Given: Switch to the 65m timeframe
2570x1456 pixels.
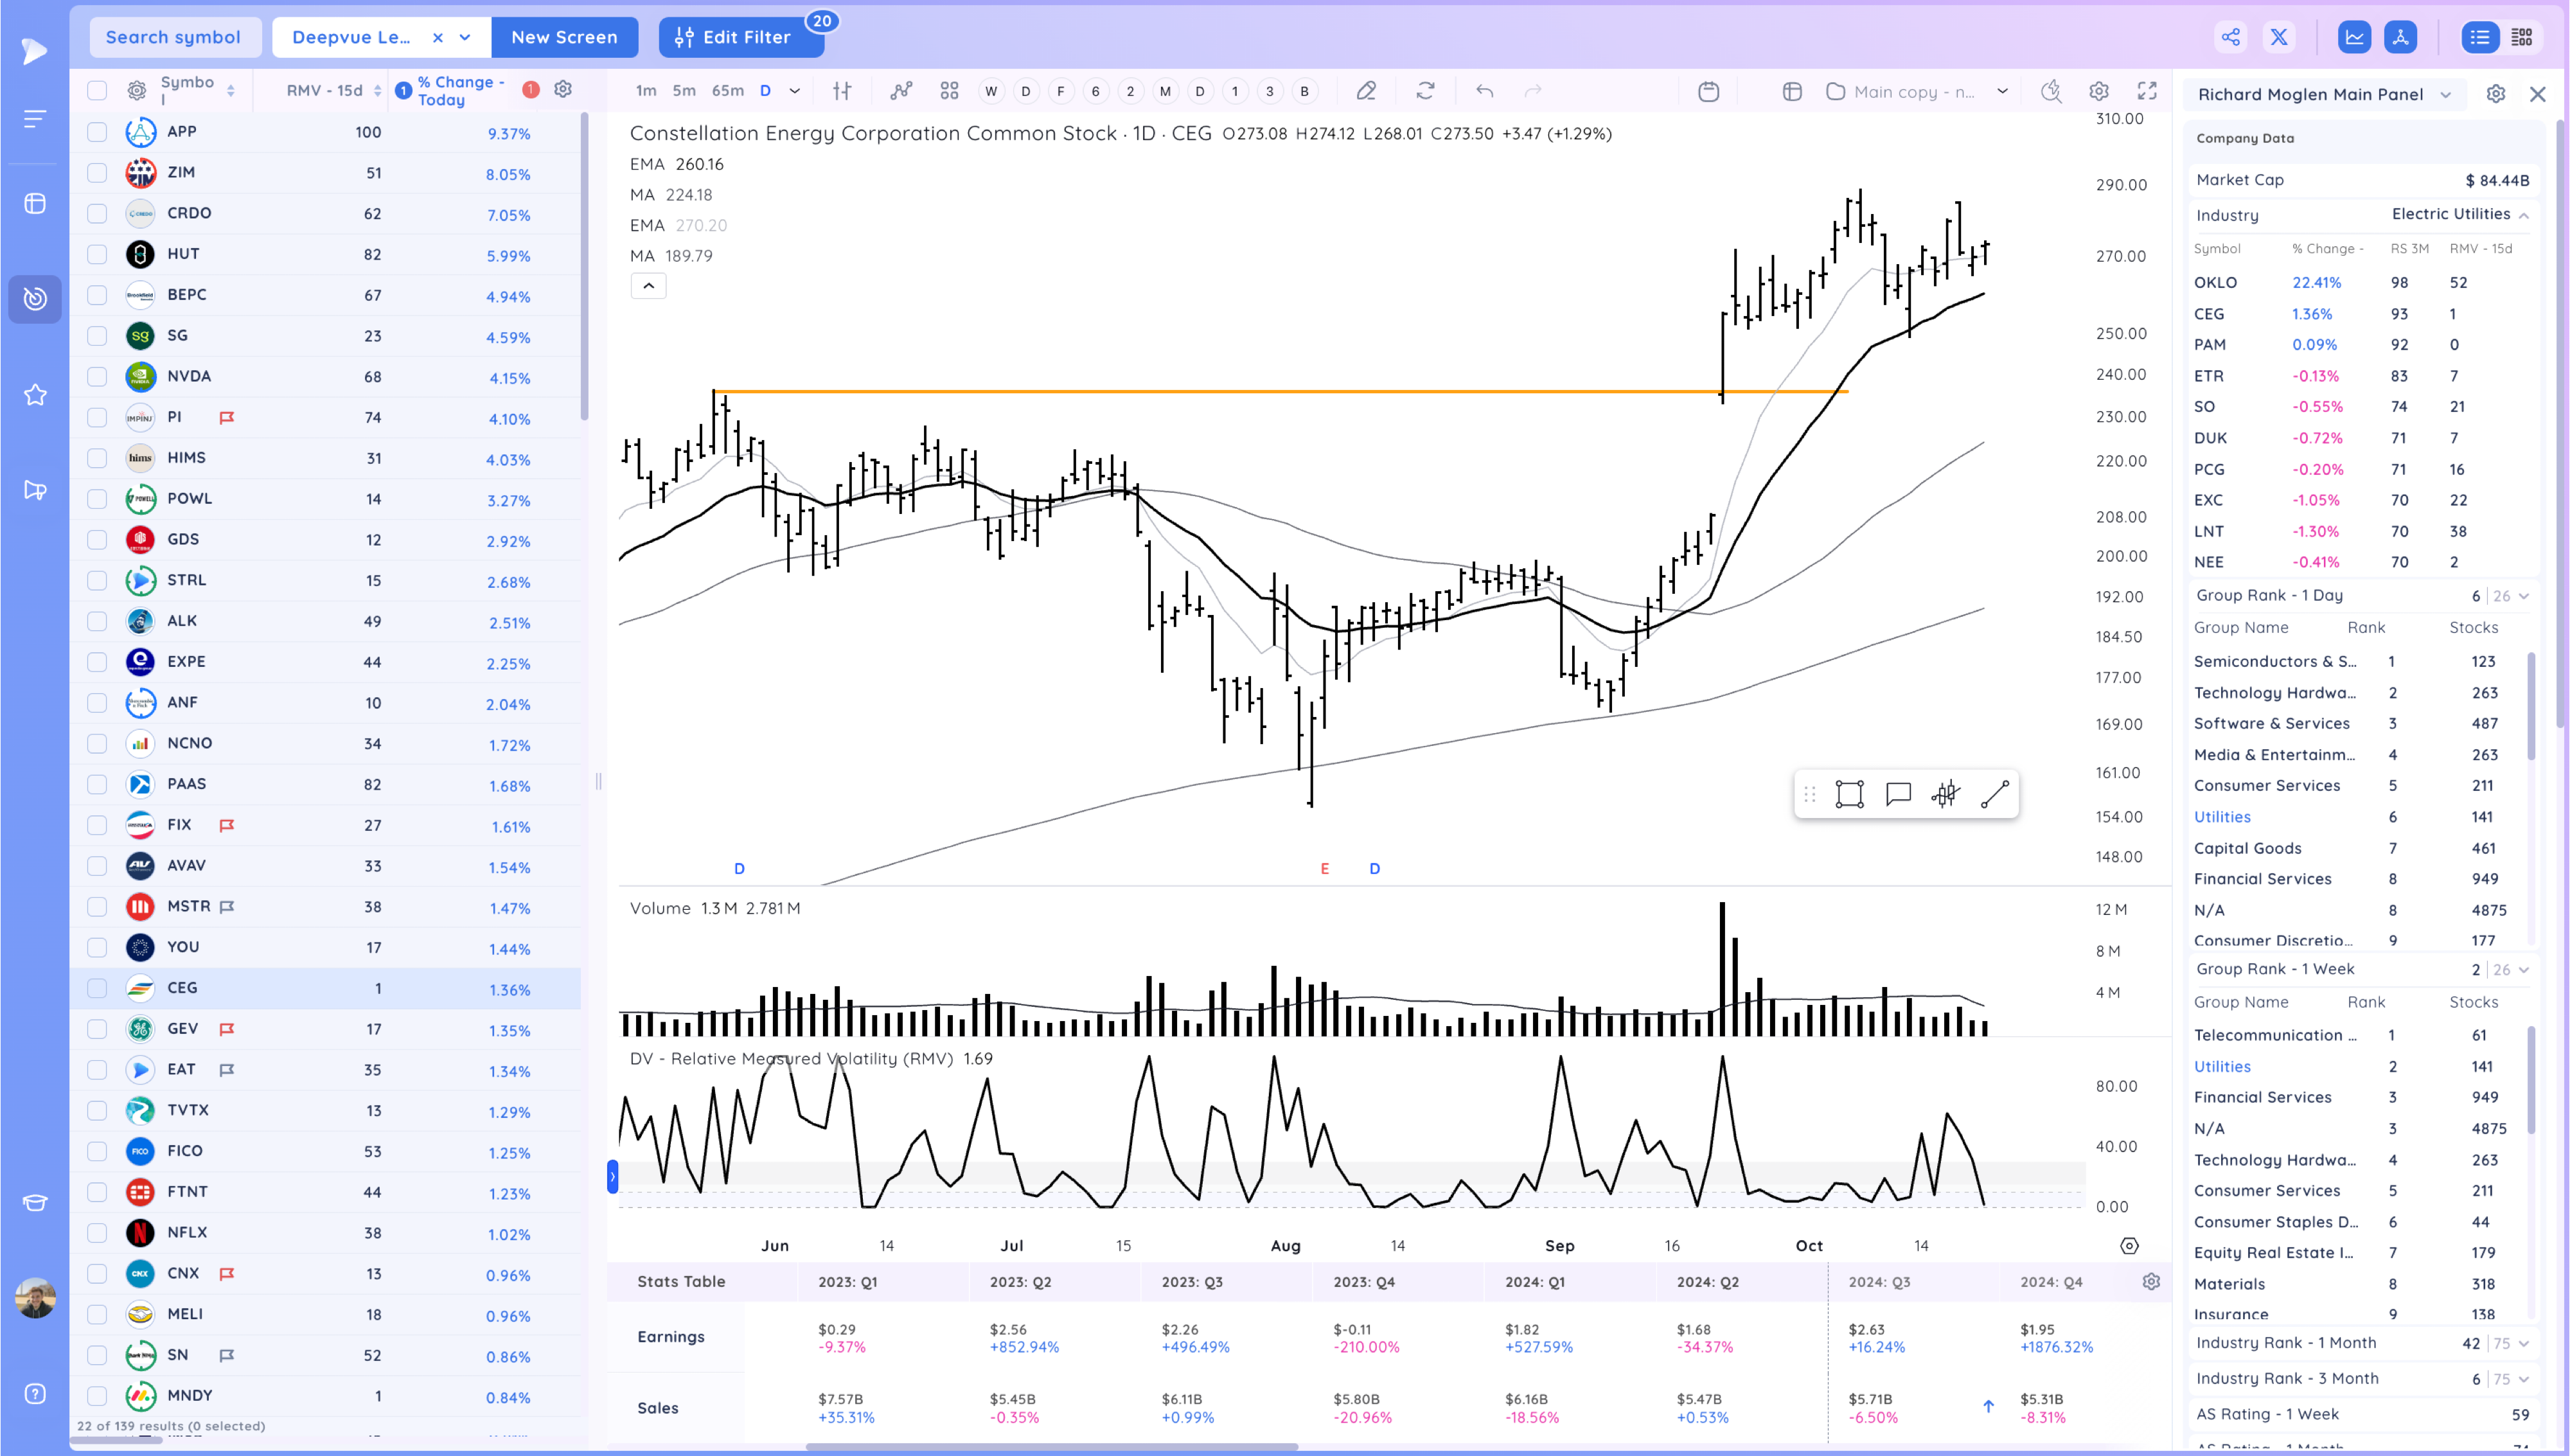Looking at the screenshot, I should [x=727, y=91].
